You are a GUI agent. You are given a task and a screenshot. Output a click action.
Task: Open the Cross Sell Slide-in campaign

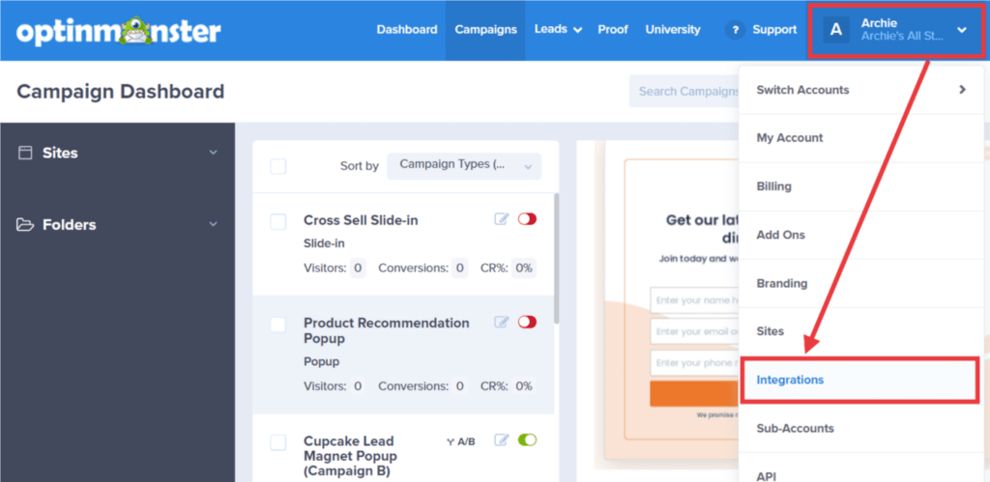pos(361,220)
